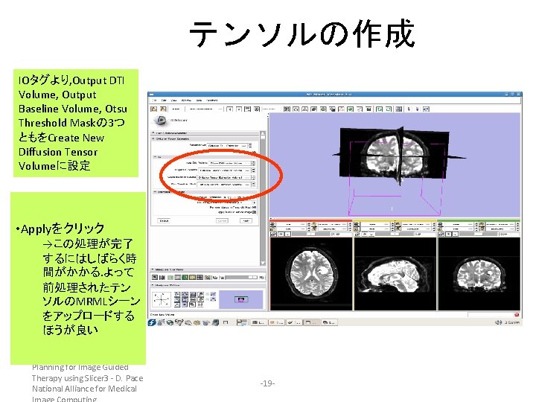Click the Undo green arrow icon
The image size is (536, 402).
(379, 109)
